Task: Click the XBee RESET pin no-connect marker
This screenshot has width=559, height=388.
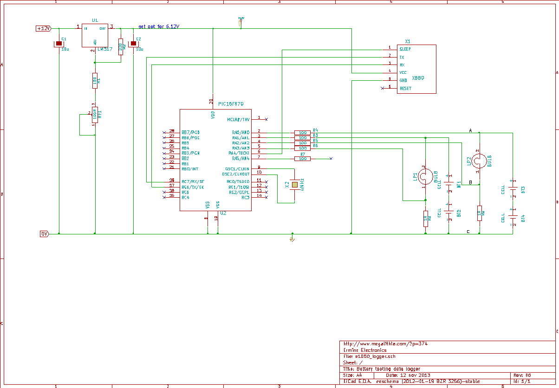Action: tap(382, 88)
